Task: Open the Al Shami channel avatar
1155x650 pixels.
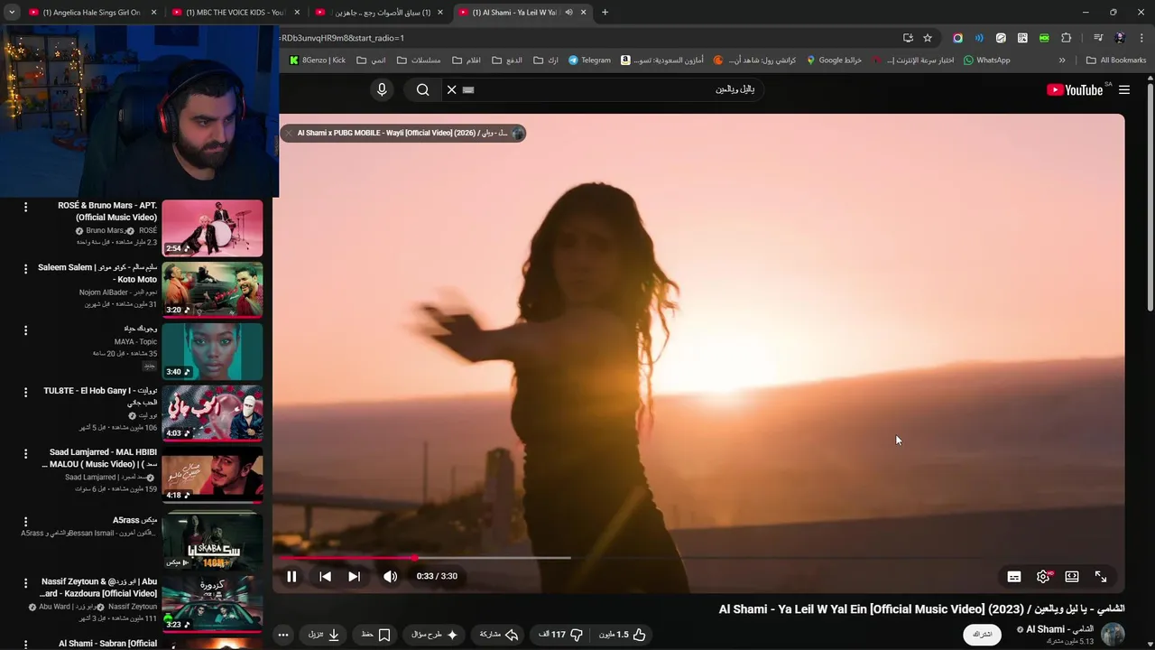Action: point(1113,634)
